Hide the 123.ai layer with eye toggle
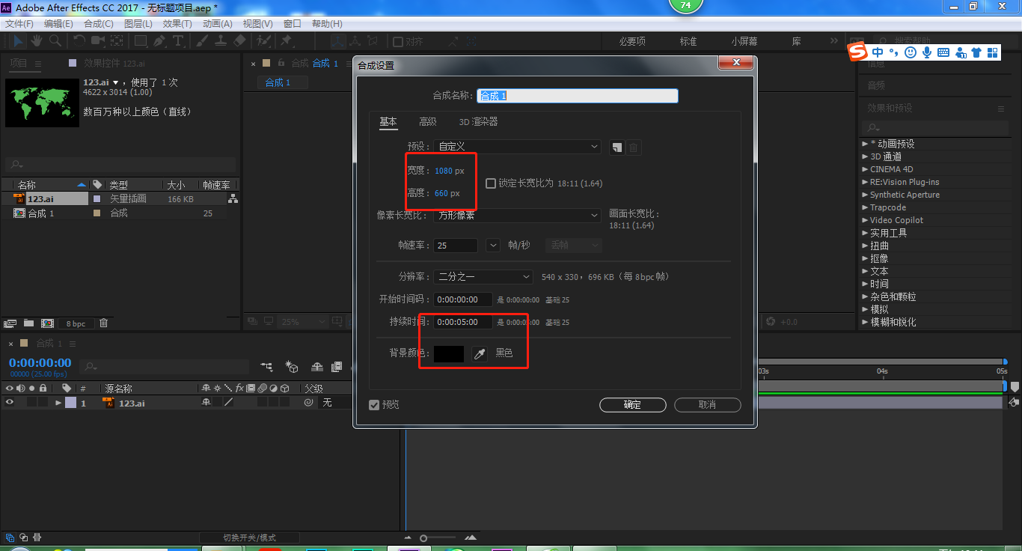This screenshot has width=1022, height=551. pos(10,403)
